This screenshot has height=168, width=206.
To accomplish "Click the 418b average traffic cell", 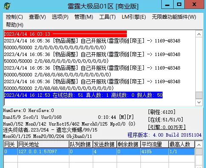I will (x=154, y=151).
